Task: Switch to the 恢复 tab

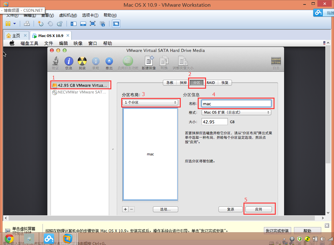Action: 225,83
